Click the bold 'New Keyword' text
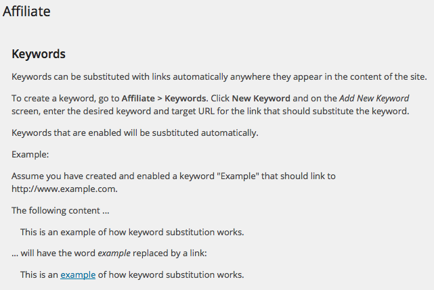The width and height of the screenshot is (434, 290). [x=261, y=99]
